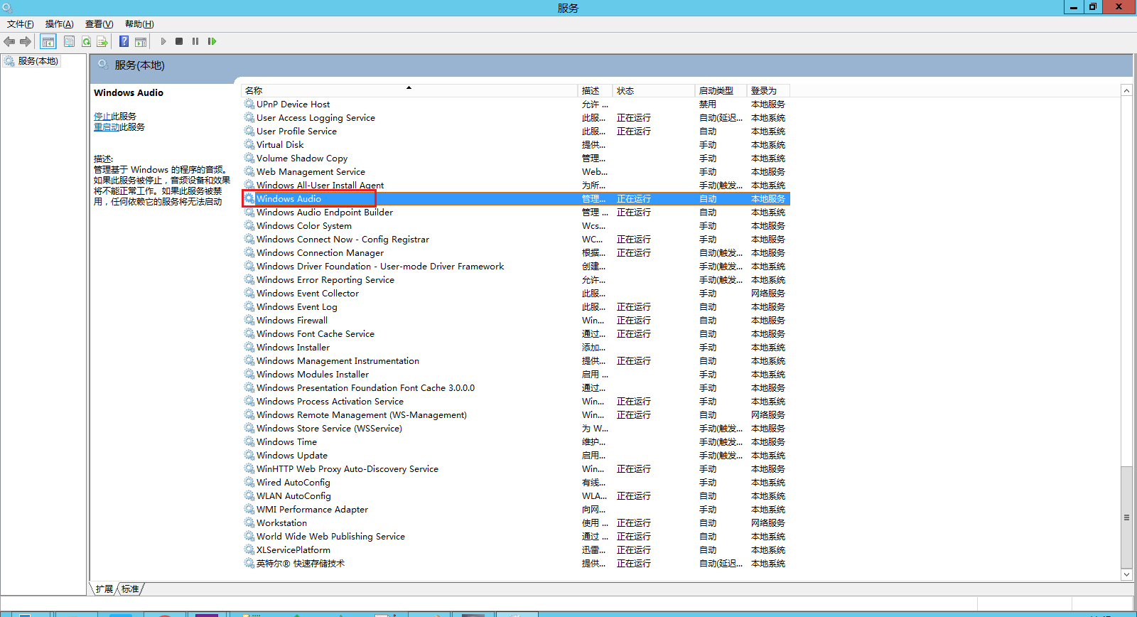Select Windows Event Collector row
The width and height of the screenshot is (1137, 617).
(x=516, y=294)
